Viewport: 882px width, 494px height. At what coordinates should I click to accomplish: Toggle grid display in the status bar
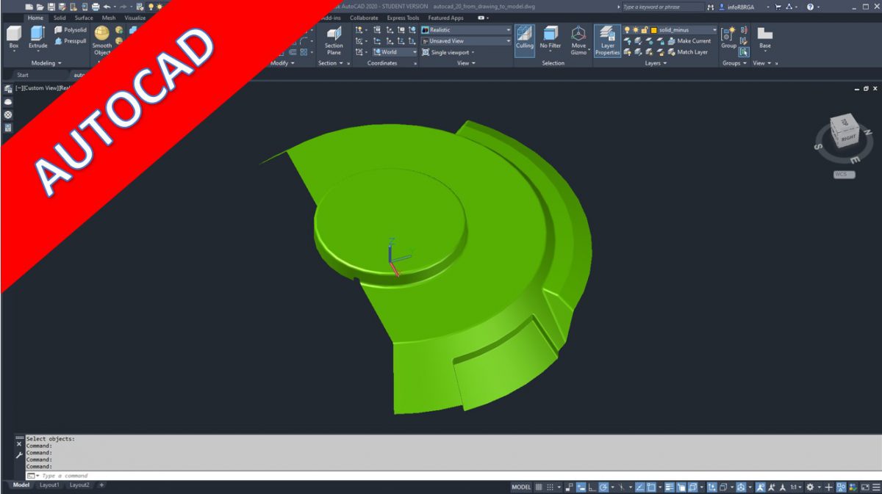(539, 487)
